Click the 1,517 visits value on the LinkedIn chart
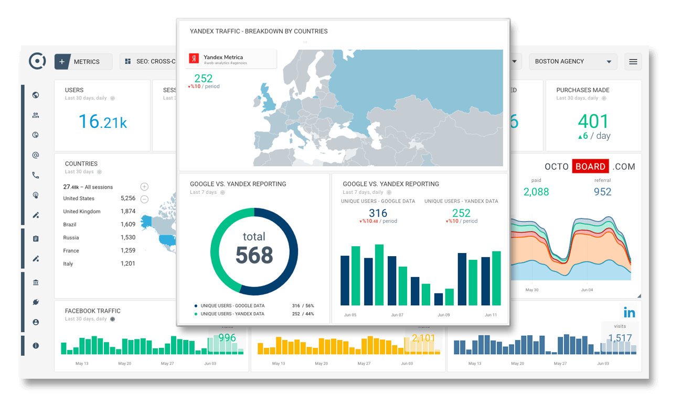 click(620, 338)
